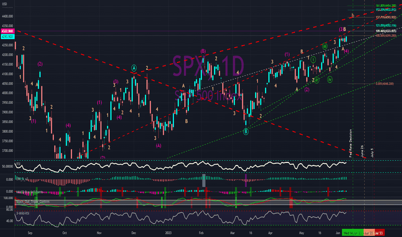Click the USD currency label on price axis
This screenshot has height=237, width=402.
[x=4, y=4]
